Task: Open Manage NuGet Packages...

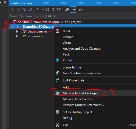Action: pyautogui.click(x=81, y=93)
